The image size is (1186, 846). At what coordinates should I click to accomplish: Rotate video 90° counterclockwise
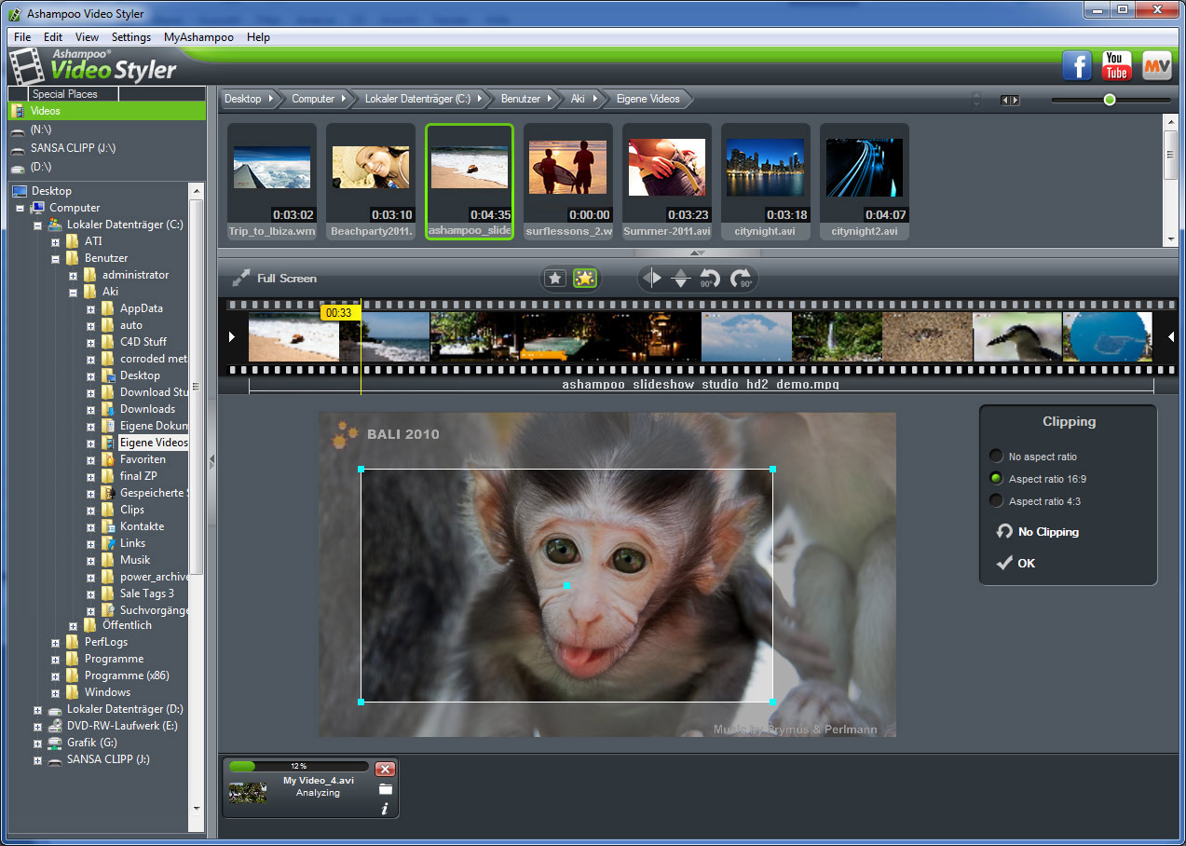pyautogui.click(x=711, y=278)
